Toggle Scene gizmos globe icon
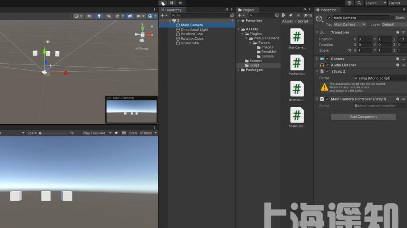 pos(150,16)
